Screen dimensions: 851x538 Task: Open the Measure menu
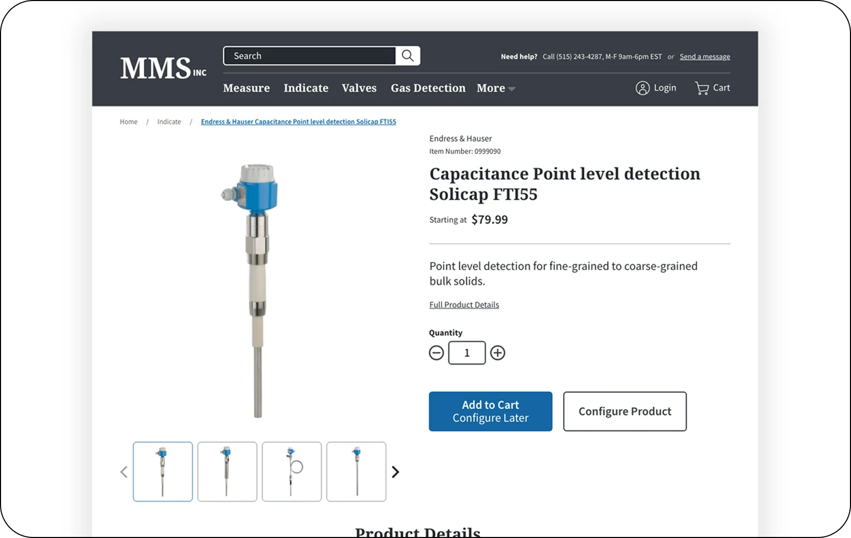246,88
